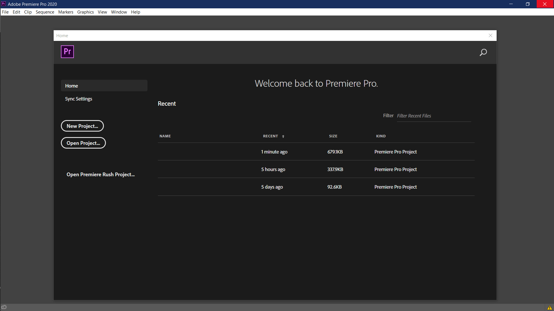Click the Premiere icon in the title bar
This screenshot has width=554, height=311.
pos(3,4)
